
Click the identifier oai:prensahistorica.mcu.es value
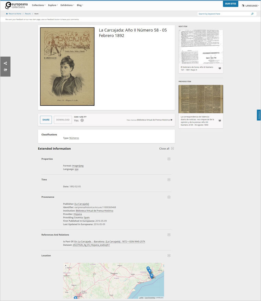(x=95, y=207)
